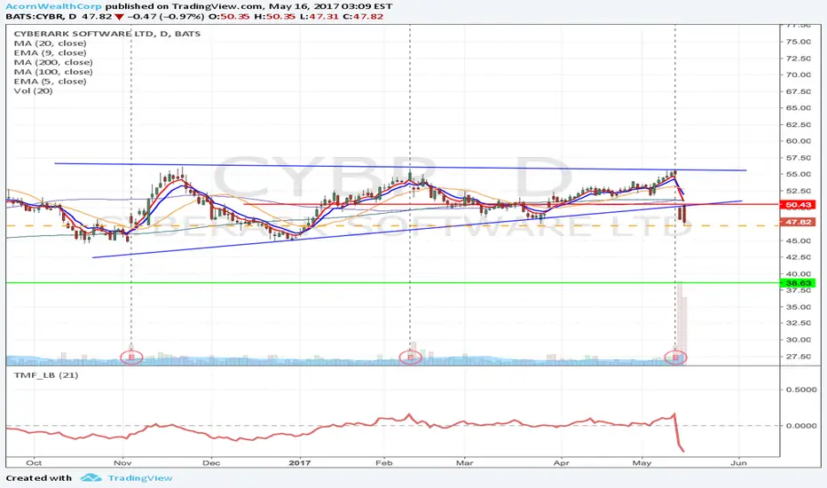The height and width of the screenshot is (488, 827).
Task: Click the Oct label on time axis
Action: (34, 462)
